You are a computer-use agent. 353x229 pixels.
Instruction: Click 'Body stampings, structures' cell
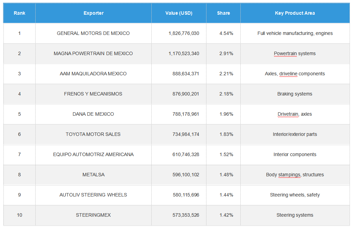tap(295, 175)
